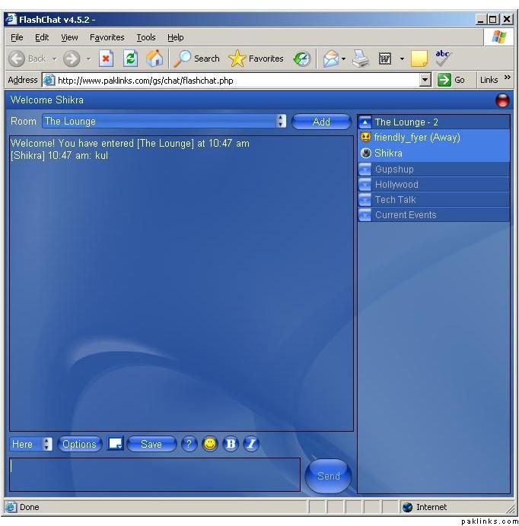Toggle bold text formatting
The width and height of the screenshot is (519, 526).
pyautogui.click(x=231, y=444)
